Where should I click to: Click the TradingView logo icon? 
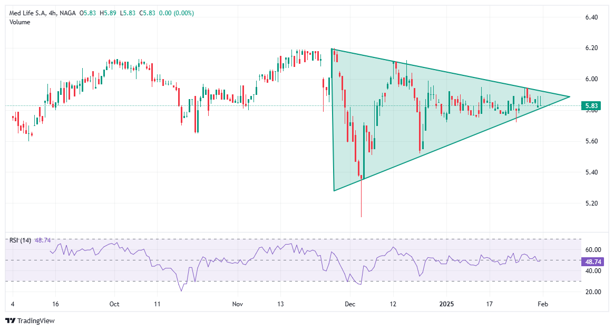pos(11,321)
